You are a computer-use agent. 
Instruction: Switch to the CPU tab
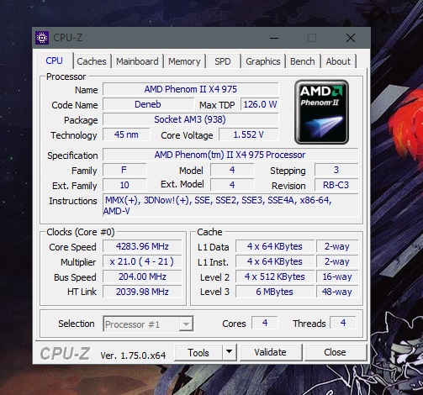tap(55, 61)
